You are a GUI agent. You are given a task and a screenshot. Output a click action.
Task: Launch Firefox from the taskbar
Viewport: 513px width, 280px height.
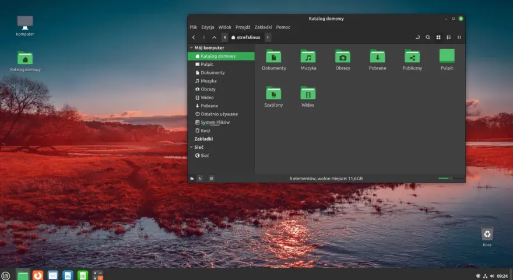(38, 275)
